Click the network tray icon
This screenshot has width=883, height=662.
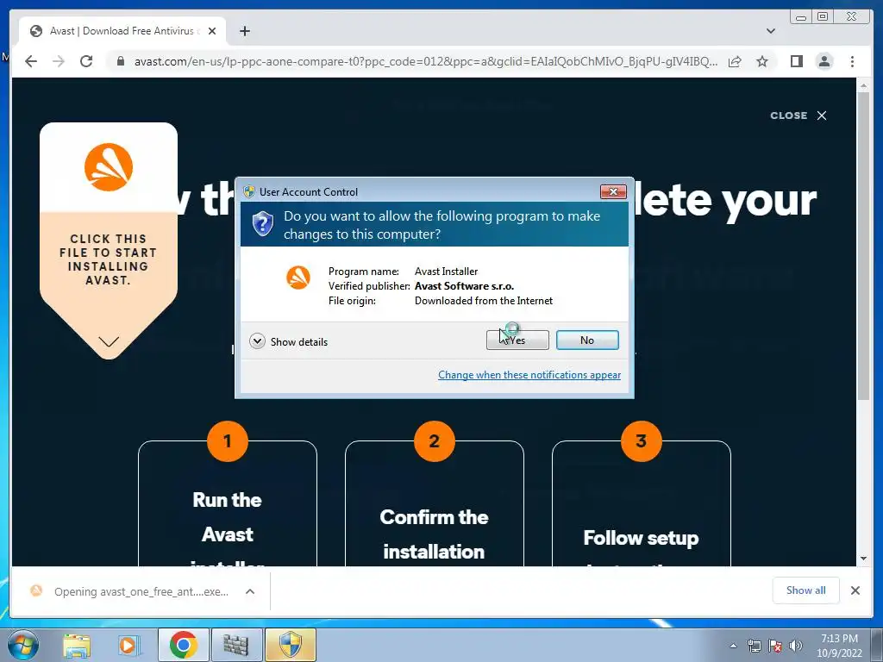(x=754, y=646)
